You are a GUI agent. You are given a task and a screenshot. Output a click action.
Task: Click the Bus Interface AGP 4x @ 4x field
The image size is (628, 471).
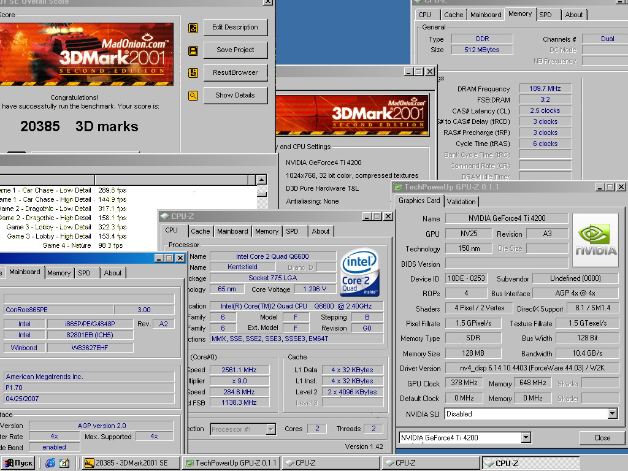[575, 293]
